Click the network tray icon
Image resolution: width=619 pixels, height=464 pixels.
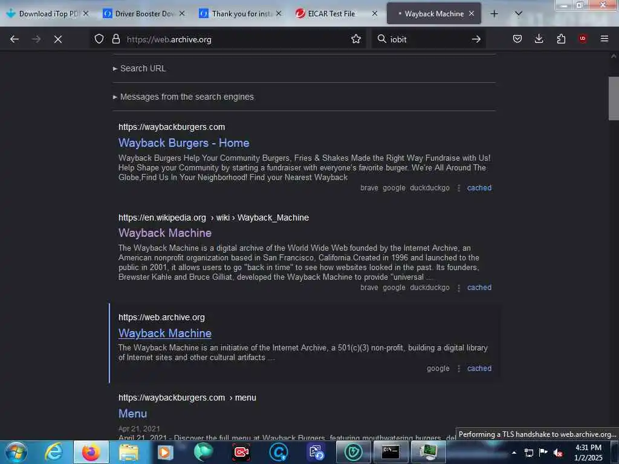tap(528, 453)
